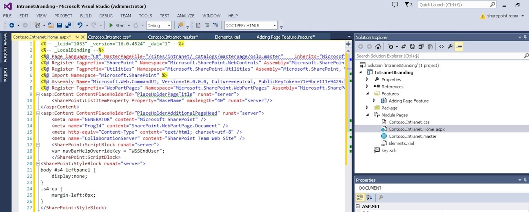
Task: Switch to the Contoso.Intranet.css tab
Action: [x=109, y=37]
